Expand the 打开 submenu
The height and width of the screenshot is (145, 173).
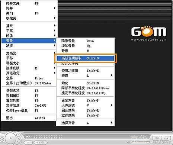click(29, 8)
